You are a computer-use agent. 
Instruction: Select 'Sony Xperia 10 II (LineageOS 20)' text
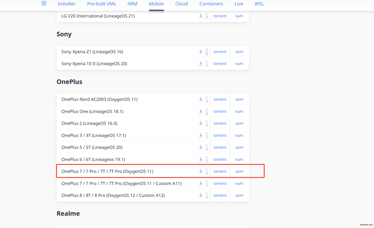(94, 63)
